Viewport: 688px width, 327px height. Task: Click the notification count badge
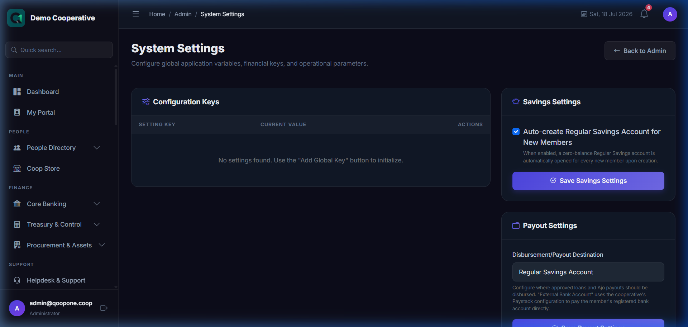pos(649,8)
